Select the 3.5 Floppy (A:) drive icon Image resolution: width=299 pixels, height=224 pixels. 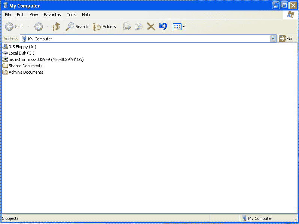point(5,47)
